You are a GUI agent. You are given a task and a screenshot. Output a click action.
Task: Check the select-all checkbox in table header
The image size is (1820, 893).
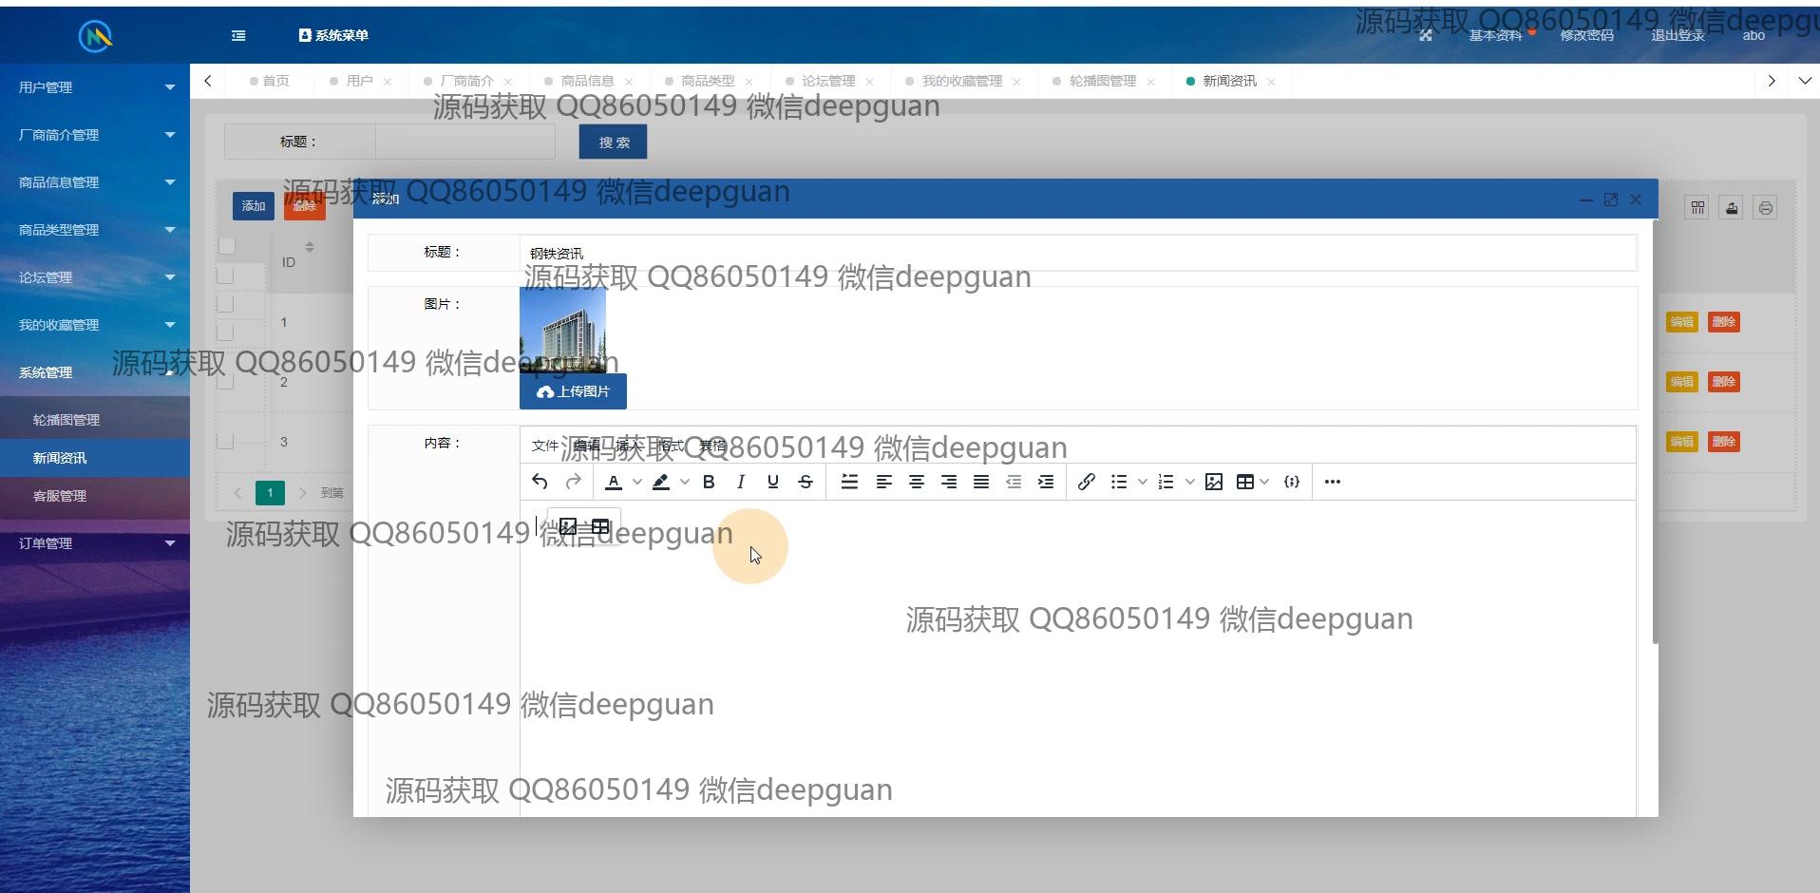click(x=227, y=247)
